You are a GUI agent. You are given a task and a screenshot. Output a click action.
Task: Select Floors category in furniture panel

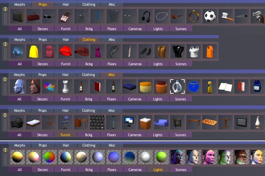(x=111, y=135)
